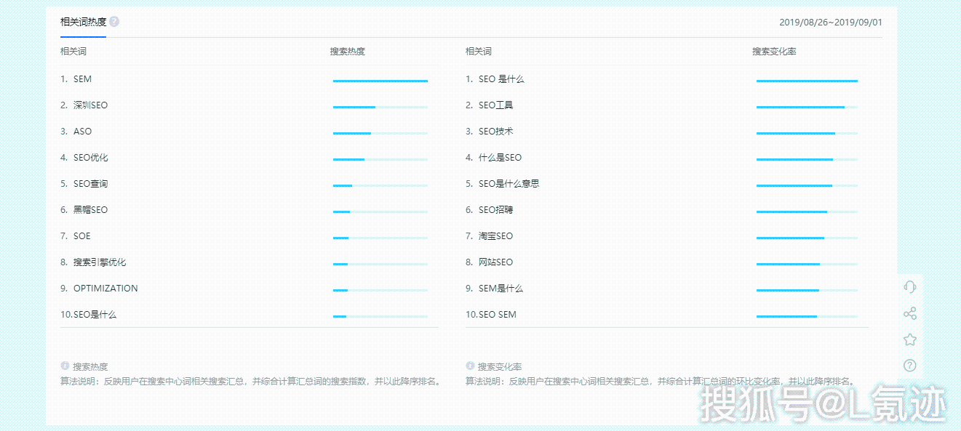
Task: Click the share icon in right sidebar
Action: [x=909, y=313]
